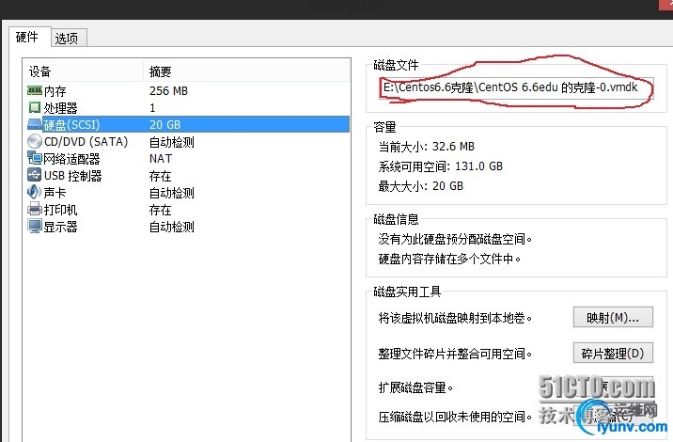
Task: Click the 压缩磁盘以回收未使用的空间 description
Action: (455, 417)
